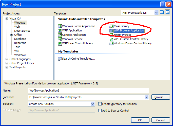Close the New Project dialog
The height and width of the screenshot is (126, 173).
click(169, 4)
